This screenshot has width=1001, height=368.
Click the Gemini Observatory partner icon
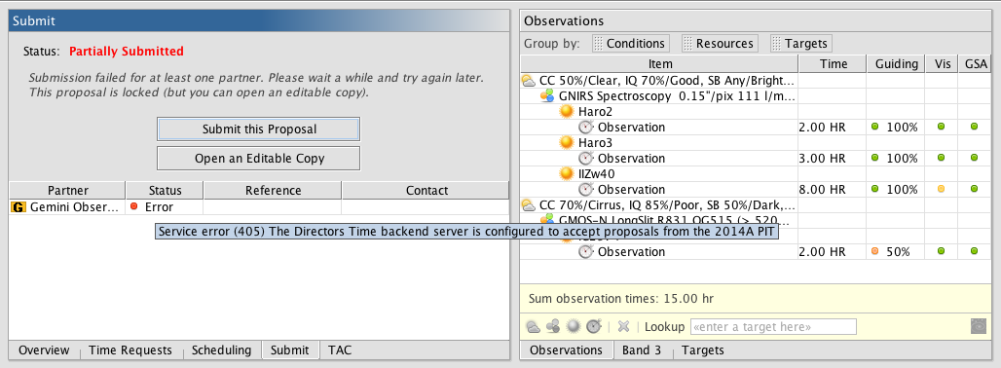[x=19, y=206]
